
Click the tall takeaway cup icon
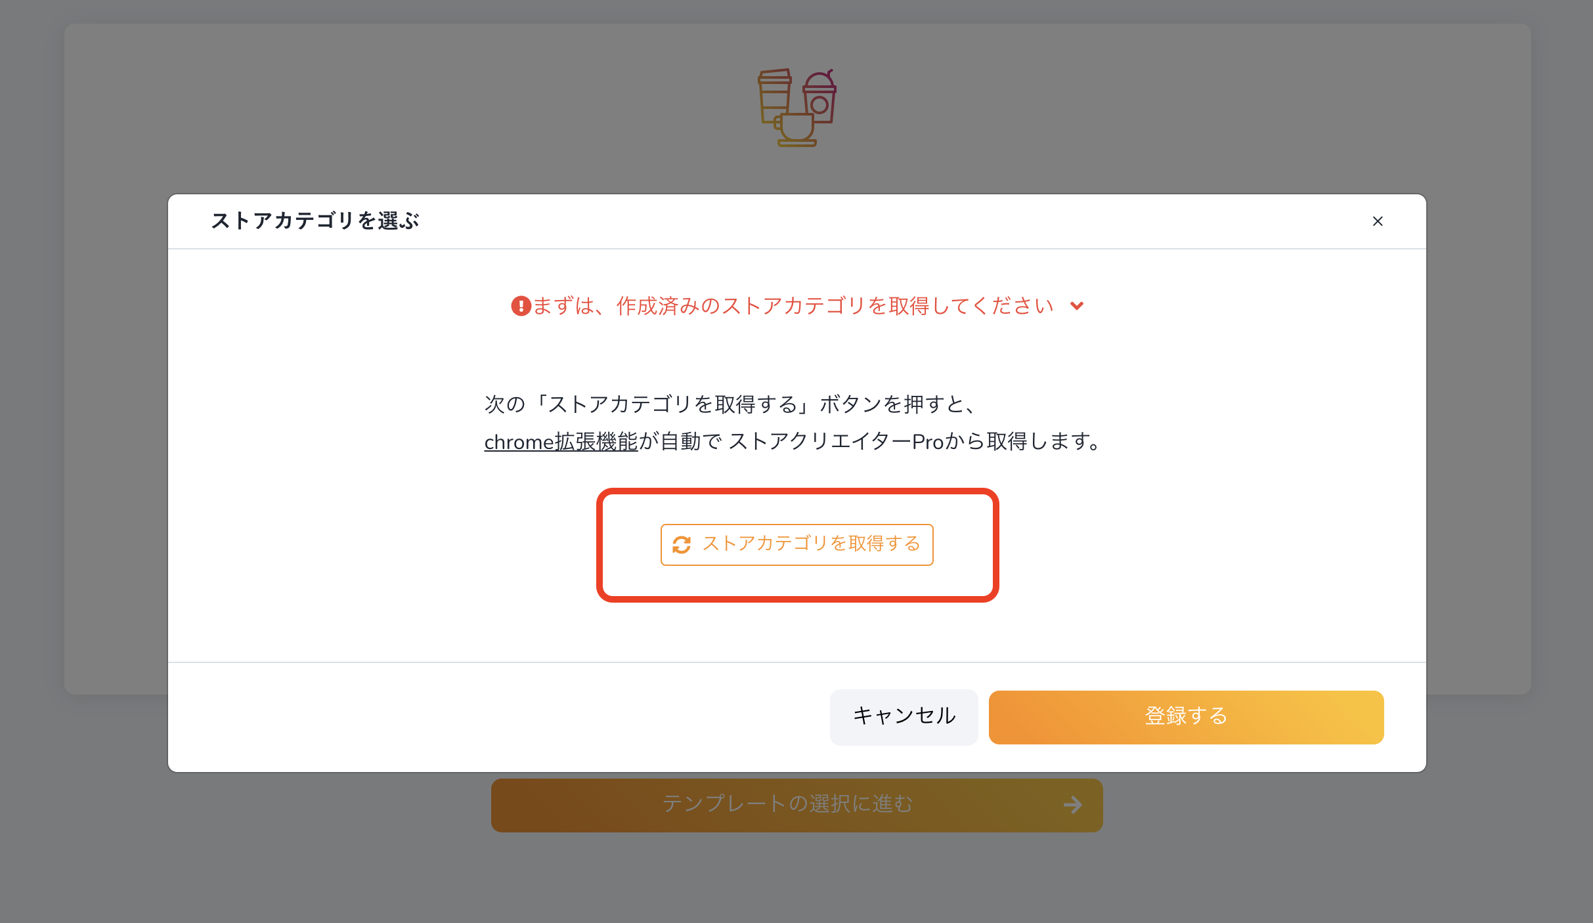point(774,96)
